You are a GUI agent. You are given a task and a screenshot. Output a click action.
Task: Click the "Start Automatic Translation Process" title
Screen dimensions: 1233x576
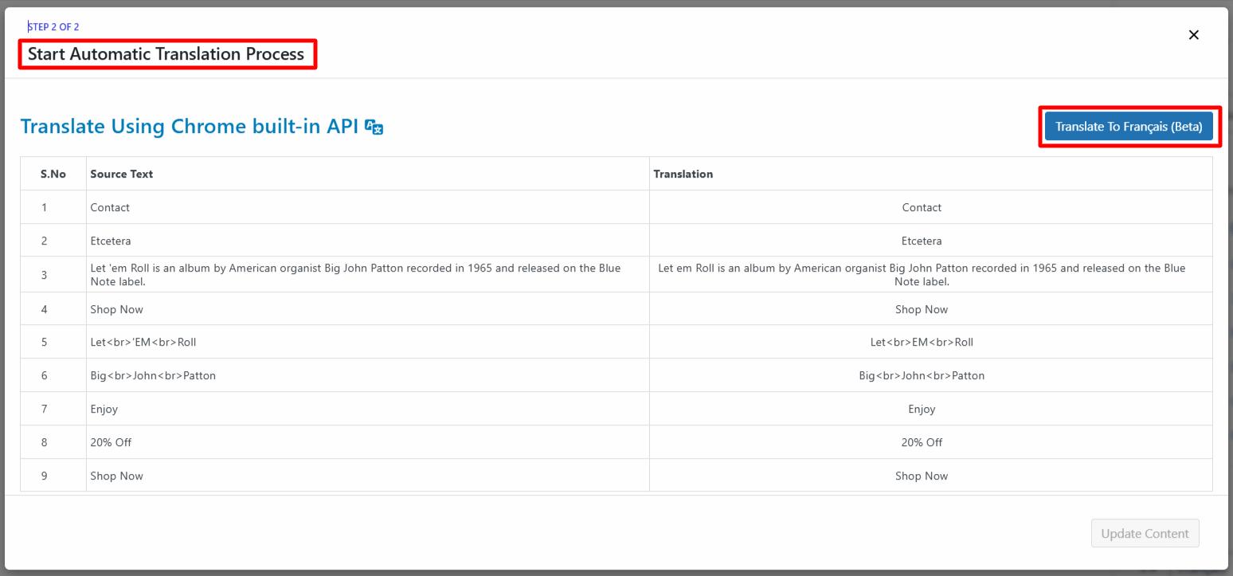(x=166, y=54)
